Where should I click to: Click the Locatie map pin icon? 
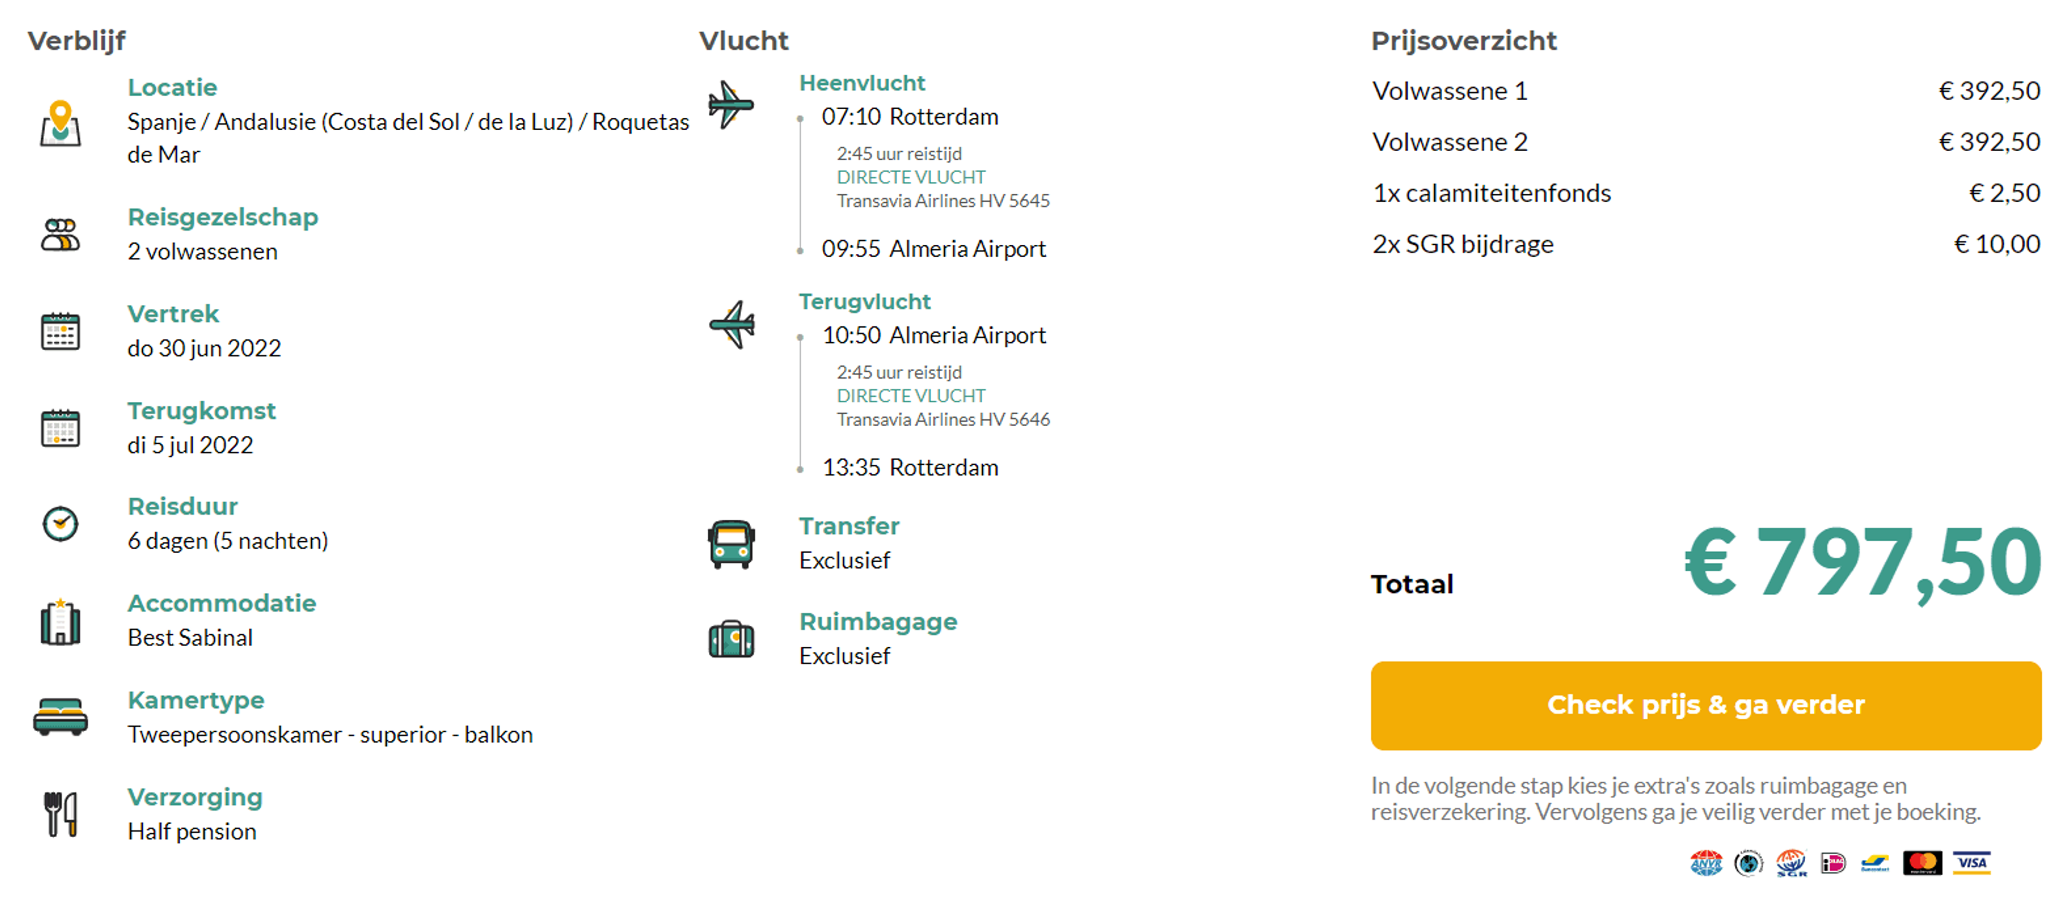pos(60,124)
